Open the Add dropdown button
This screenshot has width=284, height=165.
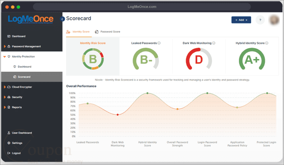[x=241, y=20]
